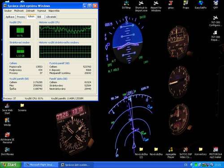Click the Podprocesy value 434
This screenshot has width=224, height=168.
click(x=40, y=70)
